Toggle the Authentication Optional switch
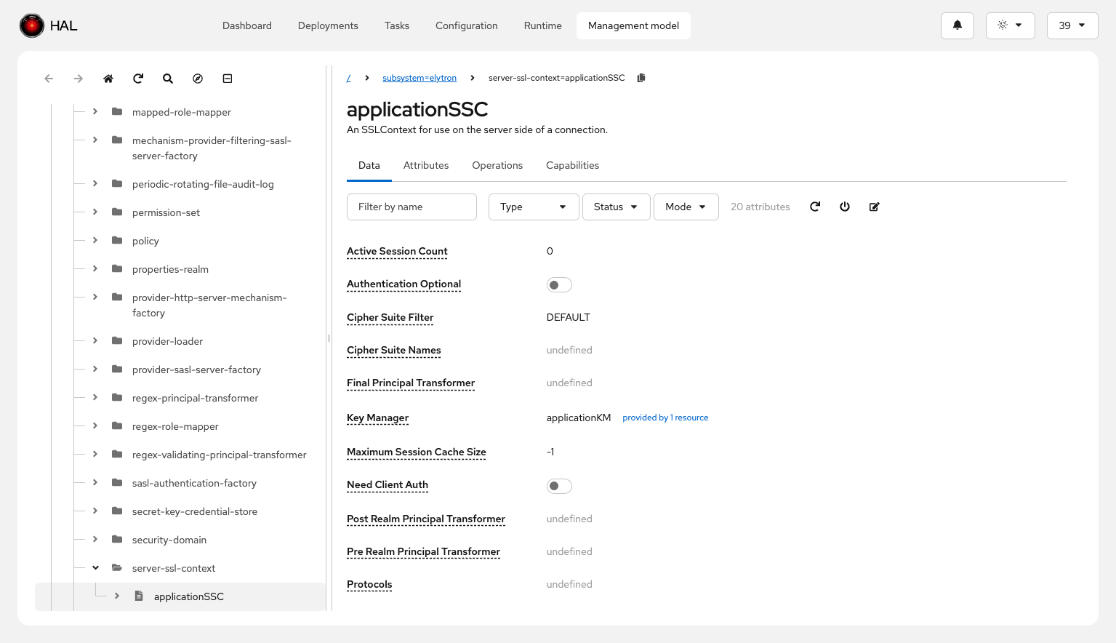The width and height of the screenshot is (1116, 643). 559,285
